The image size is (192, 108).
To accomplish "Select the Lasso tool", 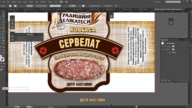I will click(x=3, y=16).
